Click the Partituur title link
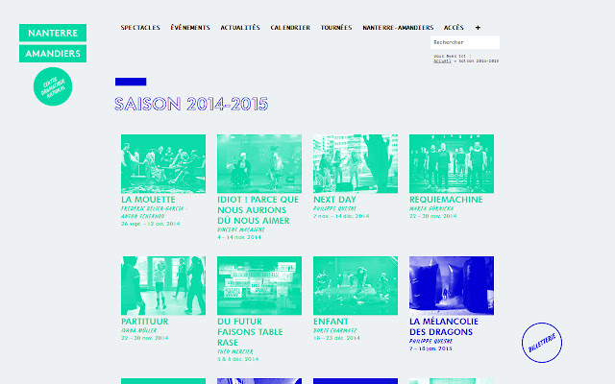 coord(145,322)
